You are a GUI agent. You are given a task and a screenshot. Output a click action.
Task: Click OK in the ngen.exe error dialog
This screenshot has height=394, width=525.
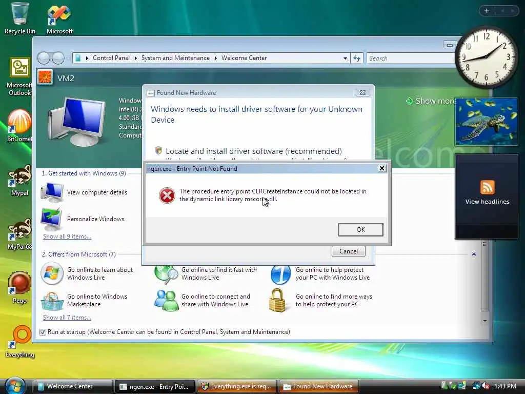point(360,229)
